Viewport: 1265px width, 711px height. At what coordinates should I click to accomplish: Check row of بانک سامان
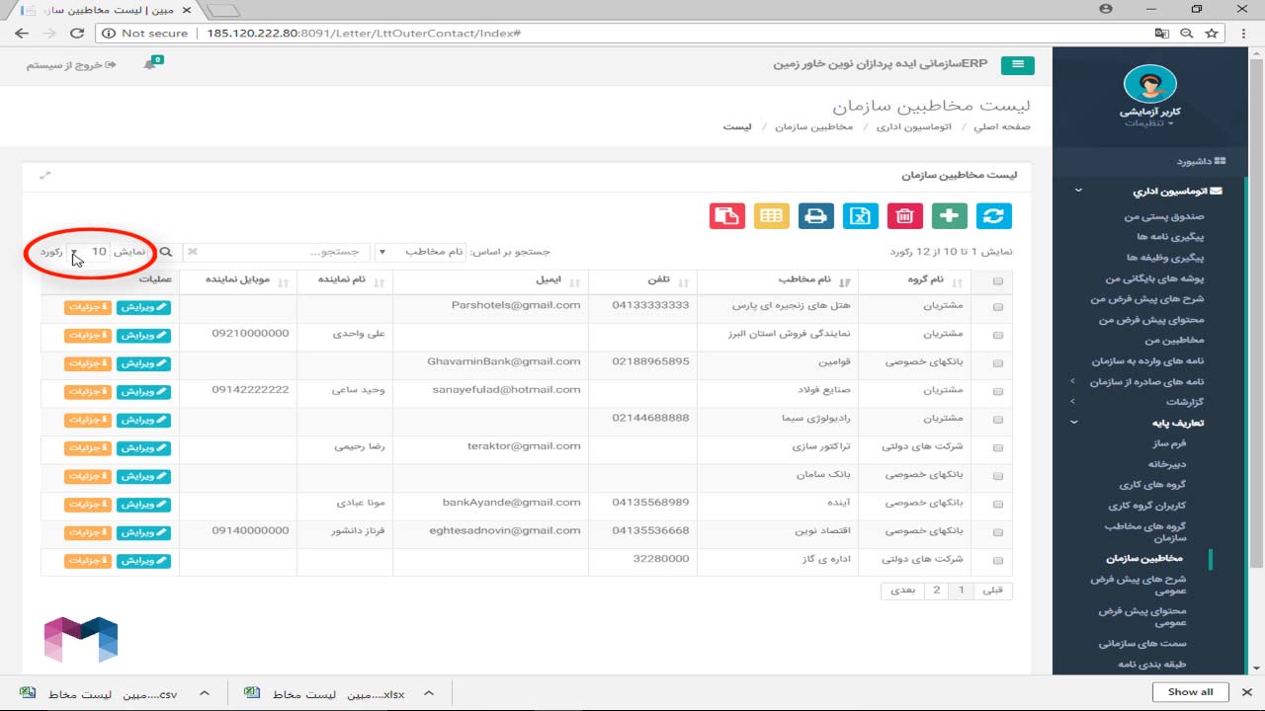(997, 476)
